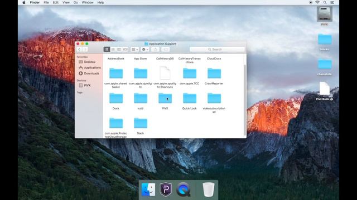Image resolution: width=357 pixels, height=200 pixels.
Task: Open the gear Action menu dropdown
Action: [x=145, y=49]
